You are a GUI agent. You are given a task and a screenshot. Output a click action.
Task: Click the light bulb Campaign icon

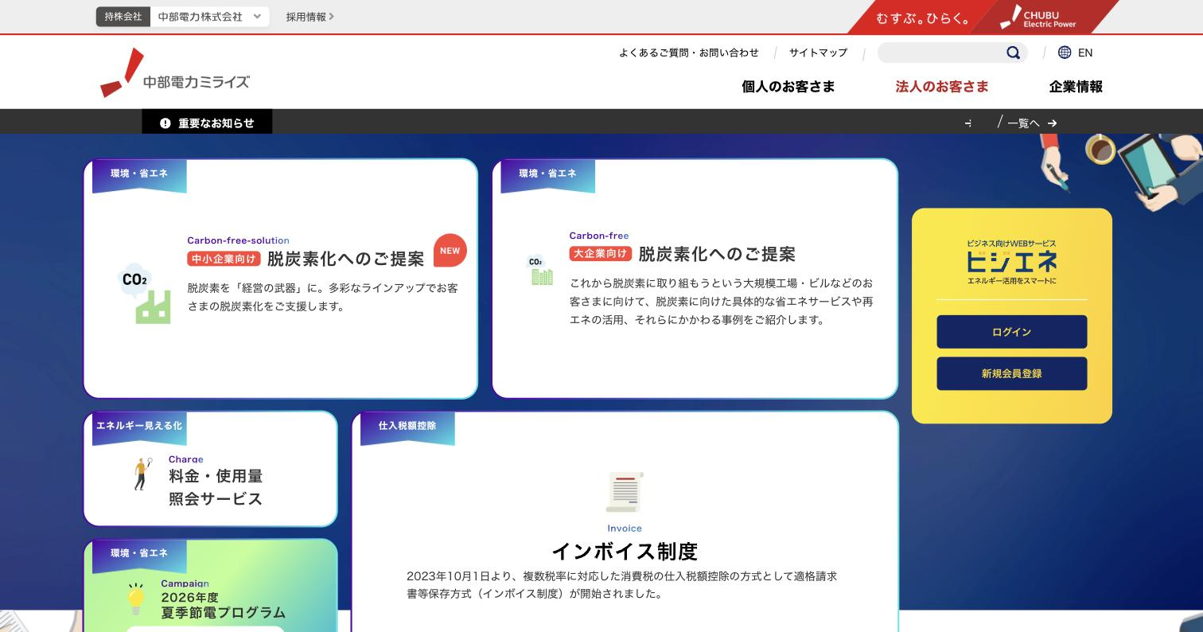137,599
